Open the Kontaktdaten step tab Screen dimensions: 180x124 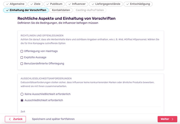(61, 10)
